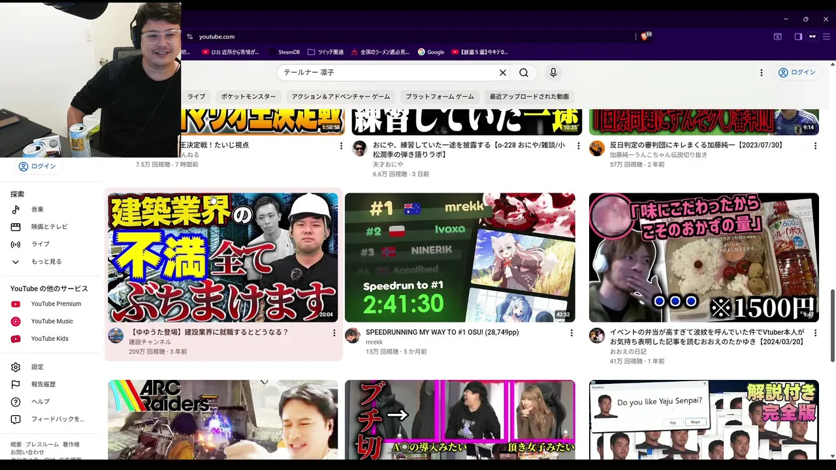Clear the YouTube search query with the X

click(503, 72)
